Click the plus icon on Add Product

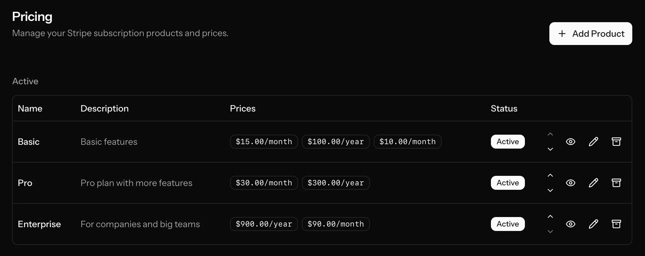click(x=562, y=34)
